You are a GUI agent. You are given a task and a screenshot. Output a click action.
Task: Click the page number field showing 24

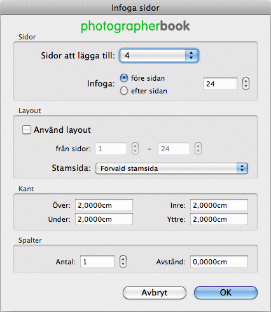click(220, 84)
